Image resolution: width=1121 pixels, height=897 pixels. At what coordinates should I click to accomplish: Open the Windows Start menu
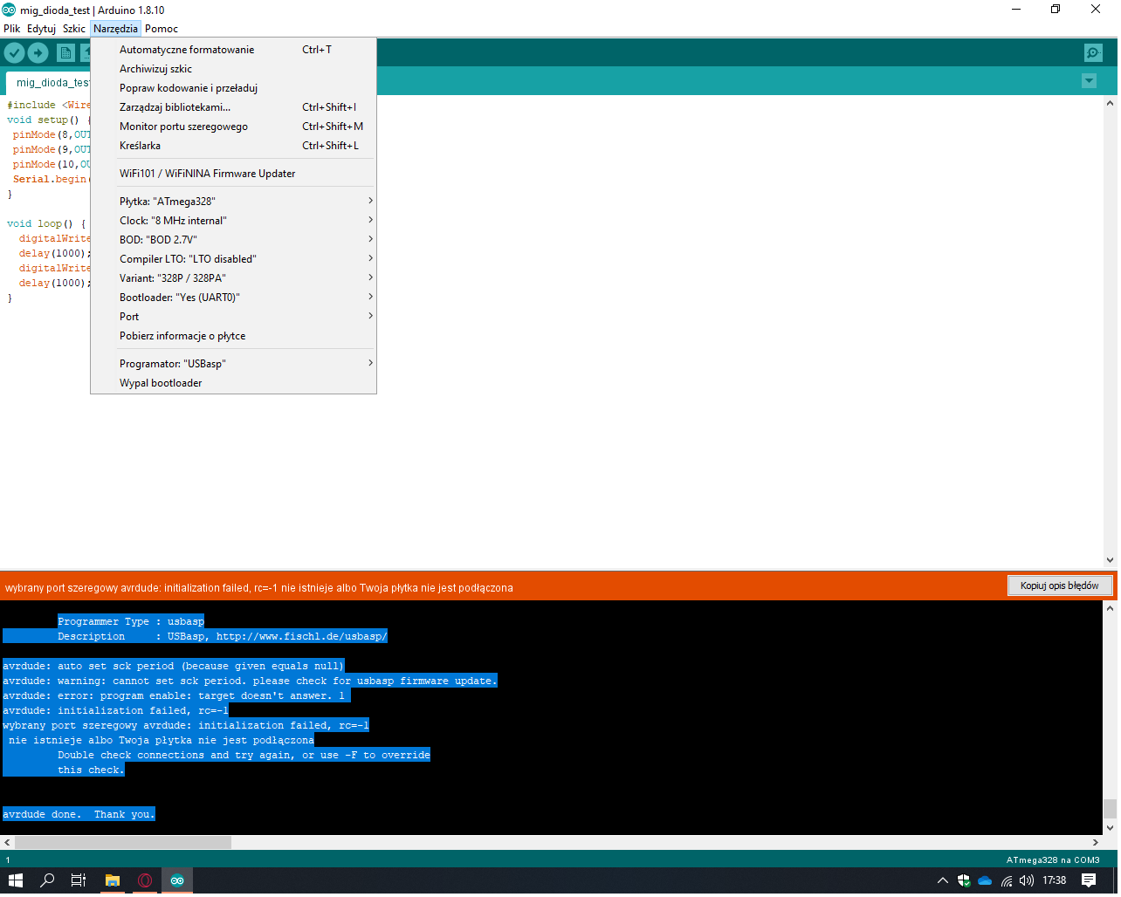coord(15,881)
